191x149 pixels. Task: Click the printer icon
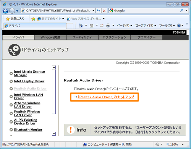pyautogui.click(x=108, y=26)
